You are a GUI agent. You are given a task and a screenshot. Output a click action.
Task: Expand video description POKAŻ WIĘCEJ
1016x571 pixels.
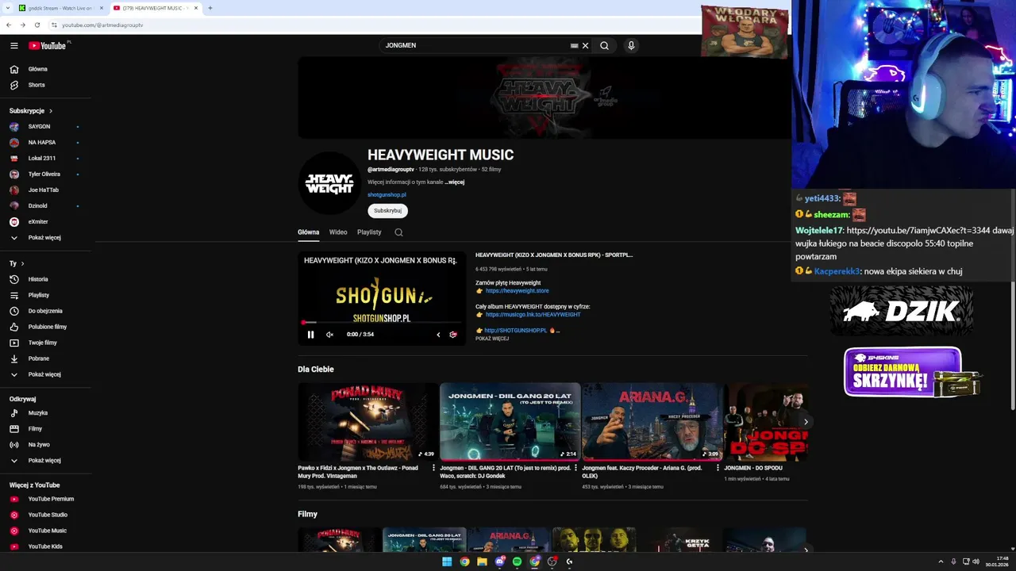(492, 339)
